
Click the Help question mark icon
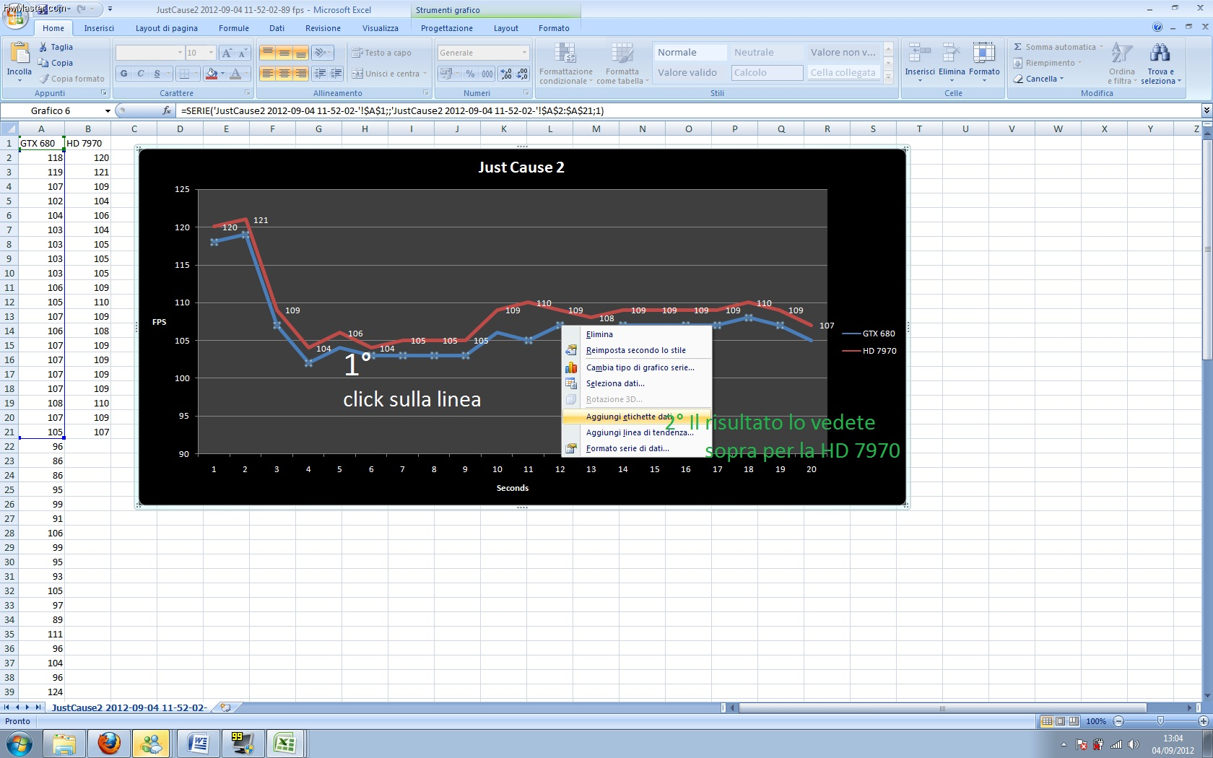(1157, 27)
